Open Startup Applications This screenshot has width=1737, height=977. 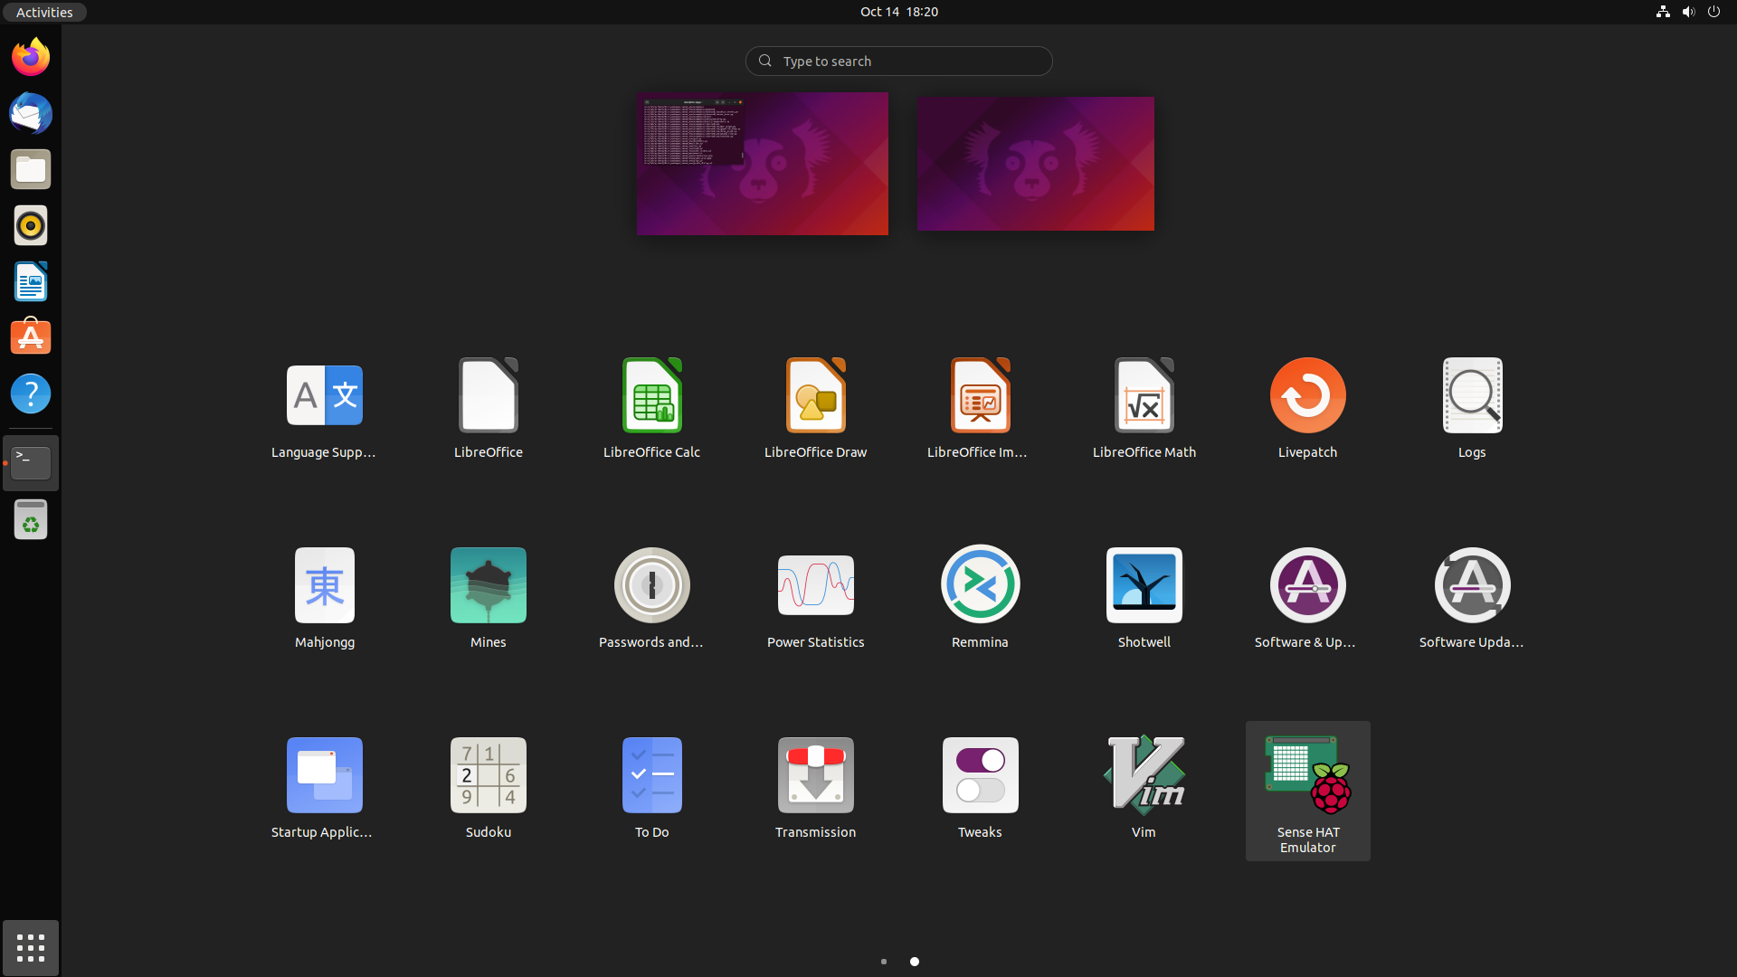pos(324,789)
